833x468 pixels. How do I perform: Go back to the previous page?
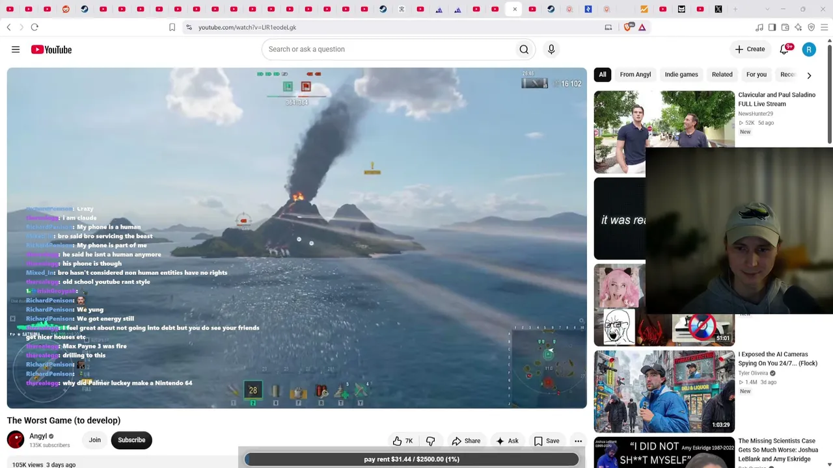8,27
